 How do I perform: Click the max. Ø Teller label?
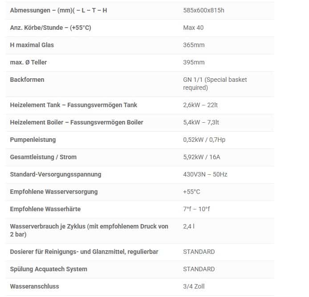[x=28, y=62]
